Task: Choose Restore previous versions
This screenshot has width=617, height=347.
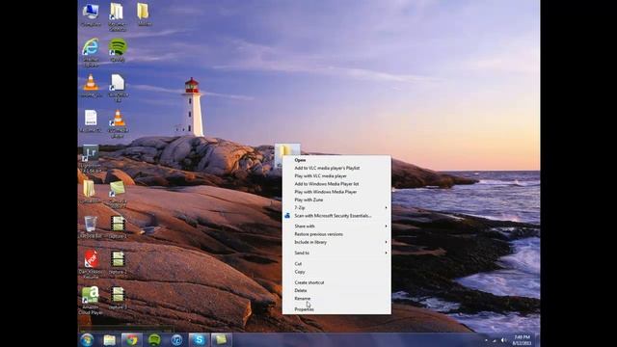Action: pos(336,234)
